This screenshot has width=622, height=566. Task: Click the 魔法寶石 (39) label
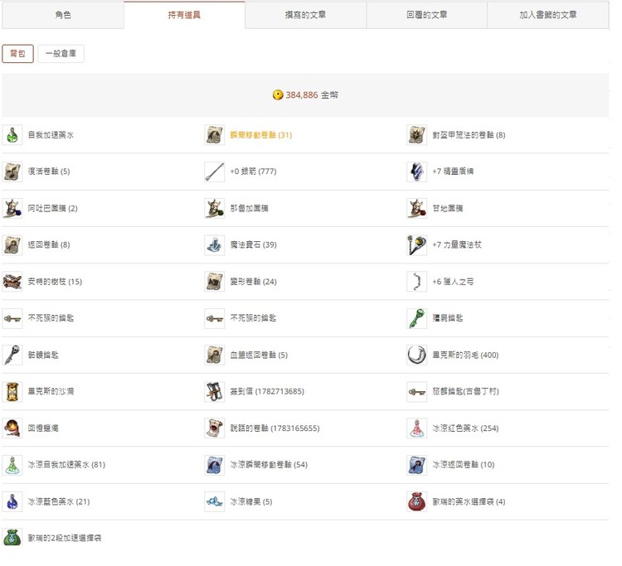pyautogui.click(x=254, y=245)
